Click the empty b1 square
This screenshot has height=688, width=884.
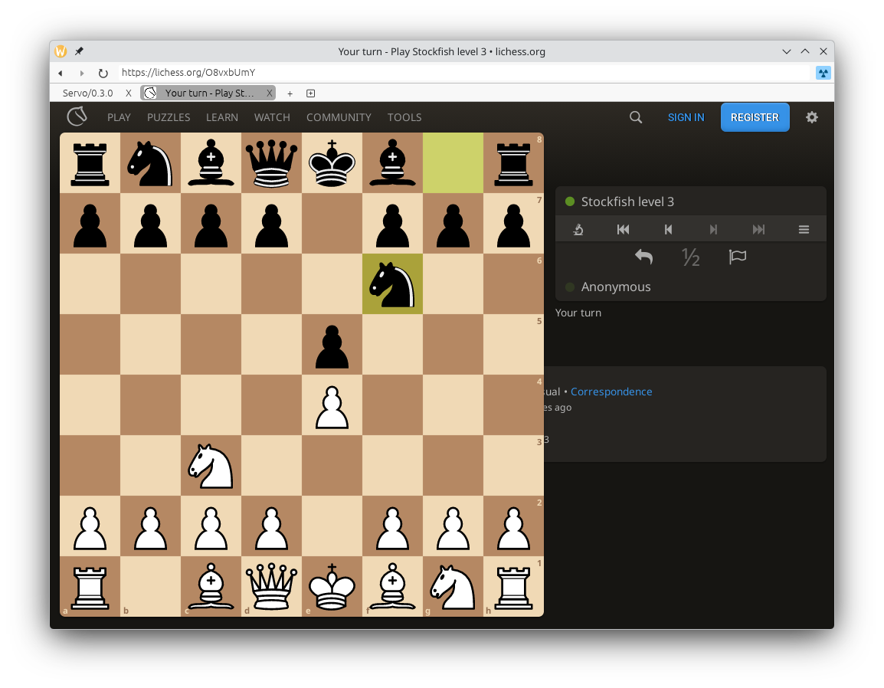pyautogui.click(x=151, y=587)
